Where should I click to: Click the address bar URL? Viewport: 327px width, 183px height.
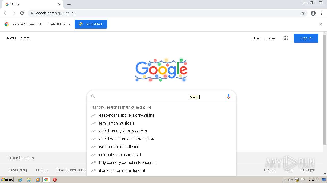[56, 13]
